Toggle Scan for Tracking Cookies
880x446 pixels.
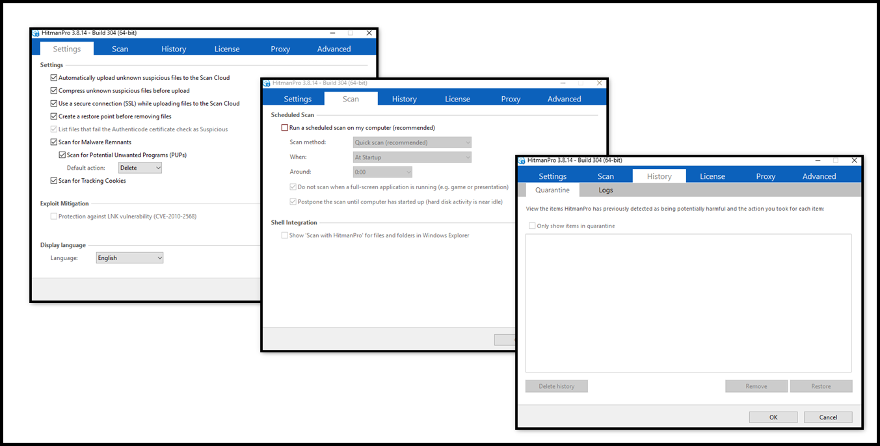tap(54, 181)
